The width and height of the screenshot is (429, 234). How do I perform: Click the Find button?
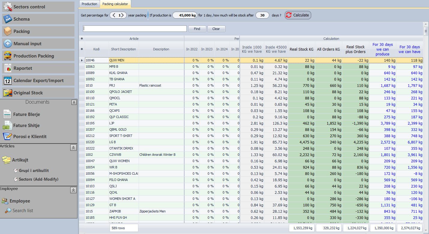(197, 29)
